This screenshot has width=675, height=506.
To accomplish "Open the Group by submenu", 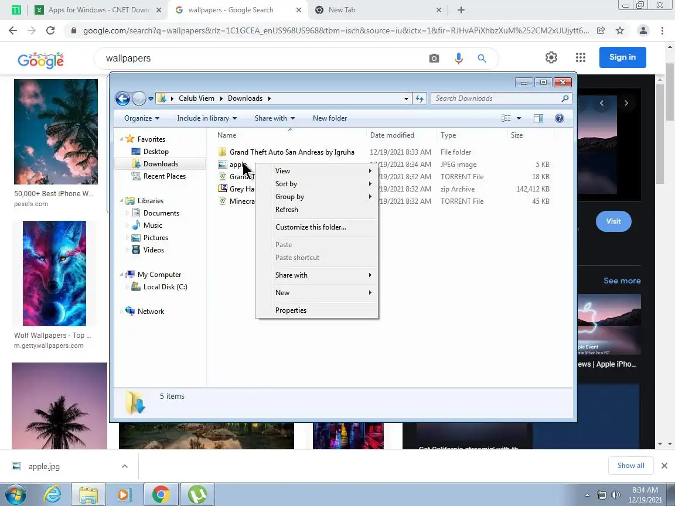I will click(x=317, y=197).
